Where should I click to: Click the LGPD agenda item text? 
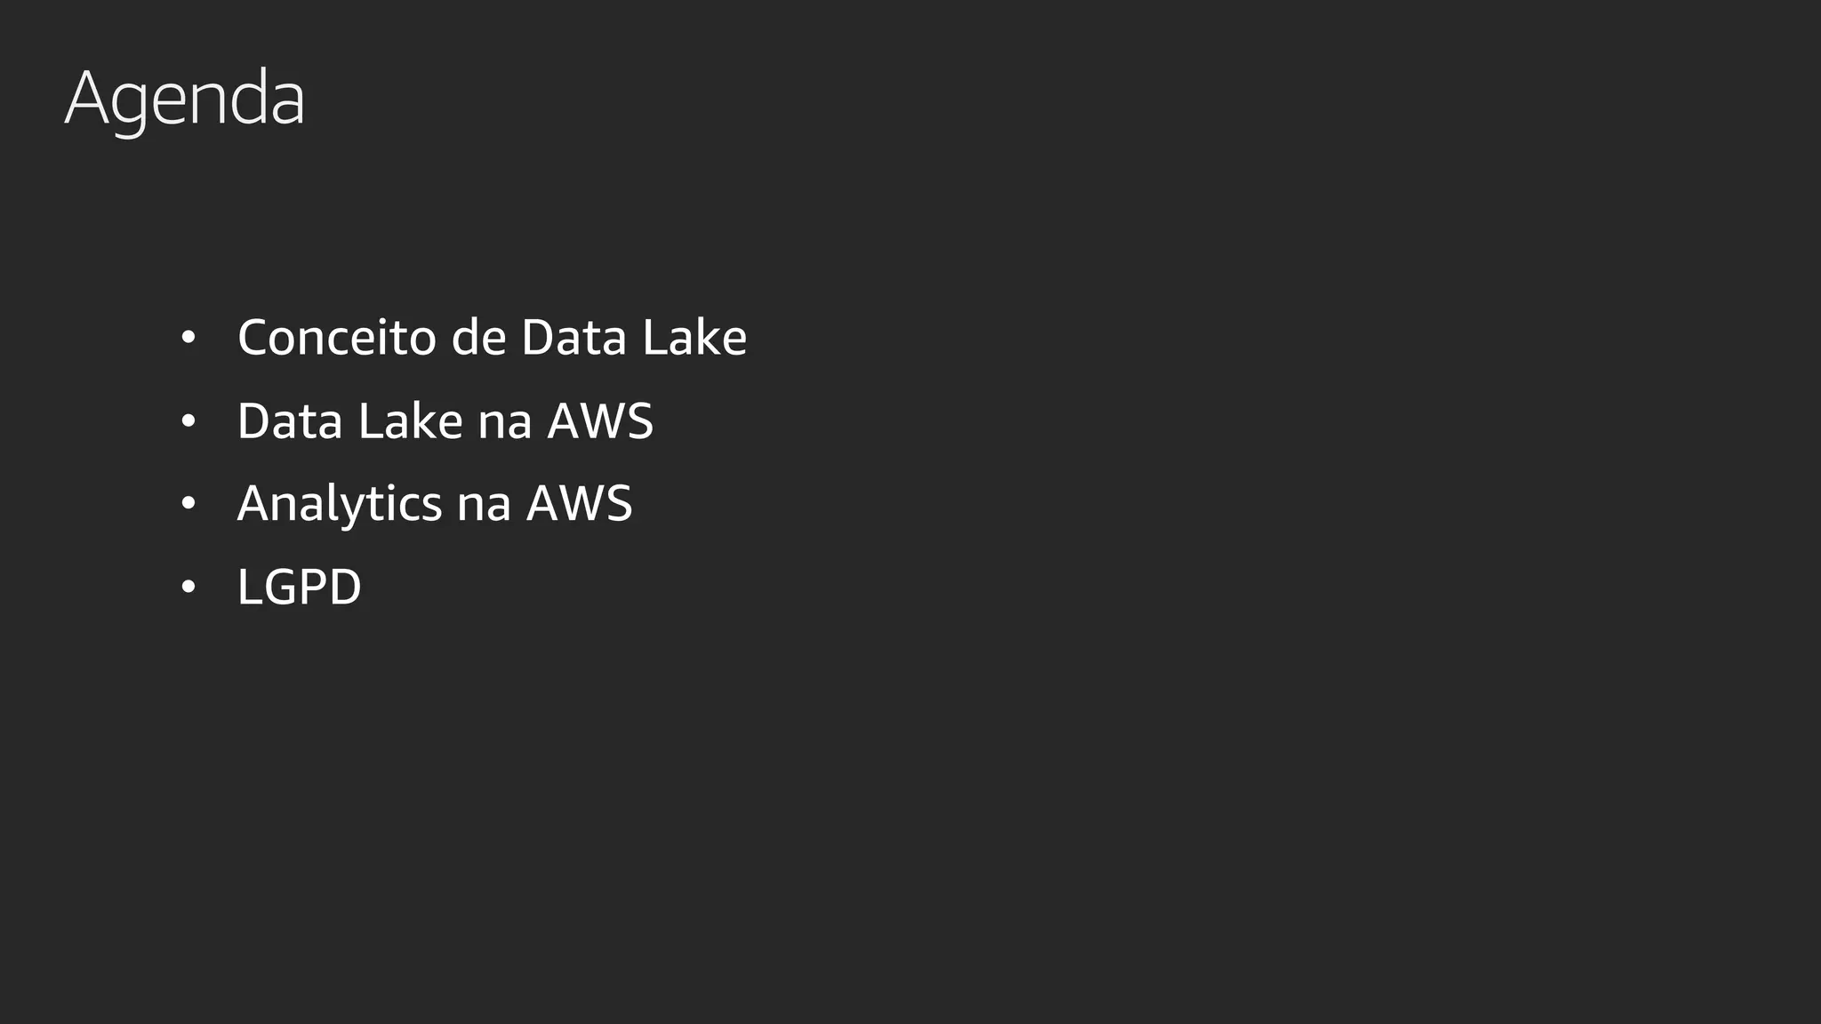point(299,588)
